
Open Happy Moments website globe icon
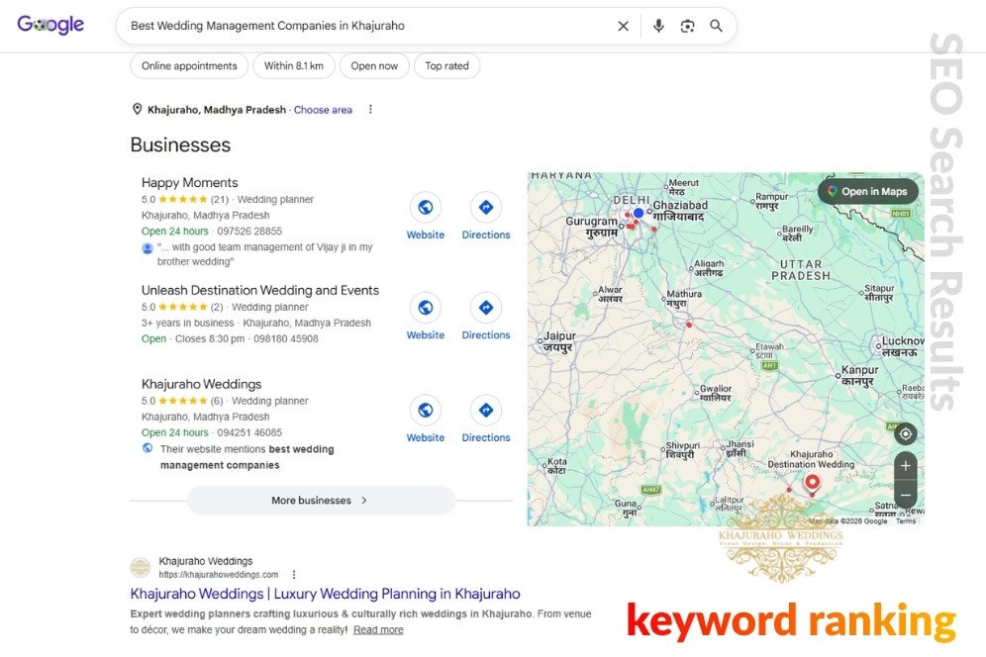(425, 207)
